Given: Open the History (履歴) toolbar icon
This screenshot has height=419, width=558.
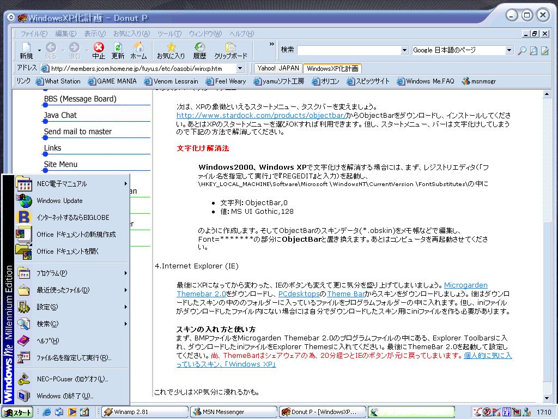Looking at the screenshot, I should pos(199,47).
